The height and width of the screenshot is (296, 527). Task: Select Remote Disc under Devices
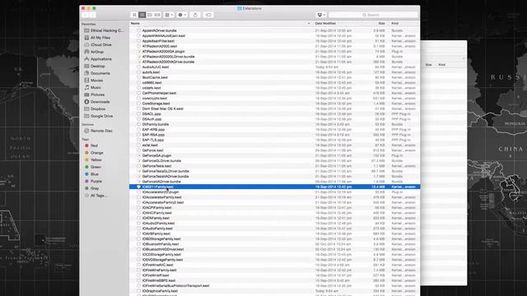(99, 131)
